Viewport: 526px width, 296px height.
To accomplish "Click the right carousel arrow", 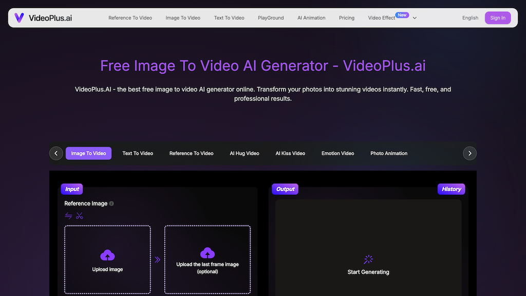I will [469, 153].
